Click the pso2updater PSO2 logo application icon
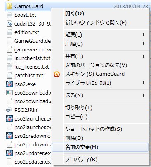Viewport: 151px width, 167px height. click(9, 153)
